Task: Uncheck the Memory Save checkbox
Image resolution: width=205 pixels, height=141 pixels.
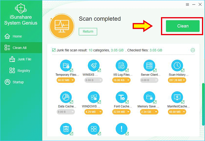Action: pyautogui.click(x=155, y=102)
